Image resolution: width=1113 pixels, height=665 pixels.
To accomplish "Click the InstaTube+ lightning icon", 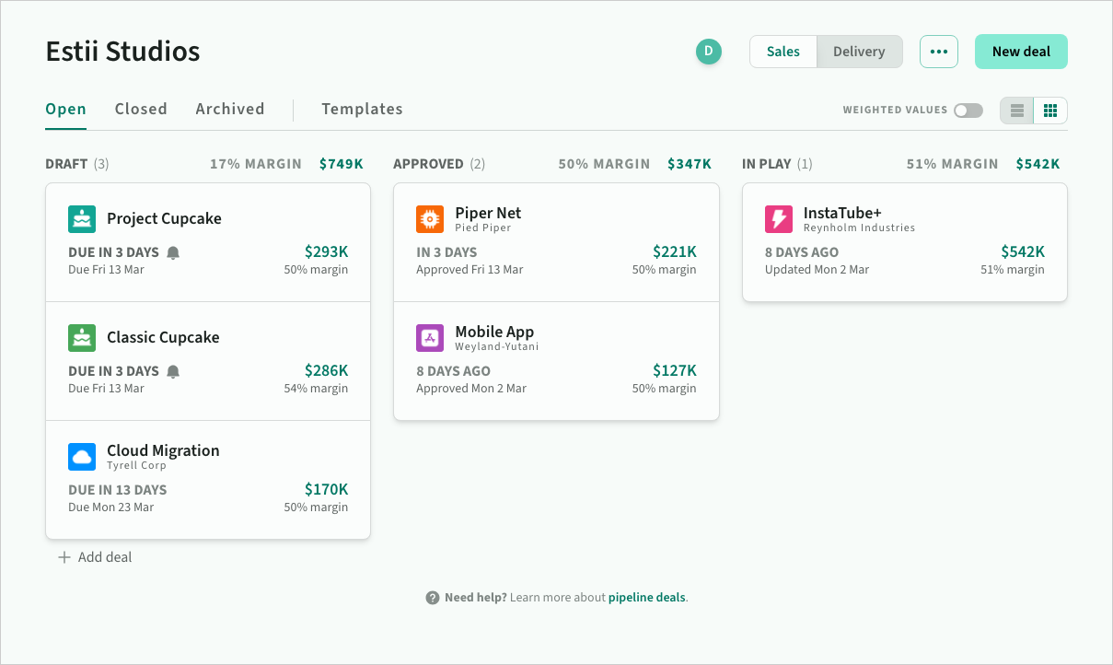I will coord(779,219).
